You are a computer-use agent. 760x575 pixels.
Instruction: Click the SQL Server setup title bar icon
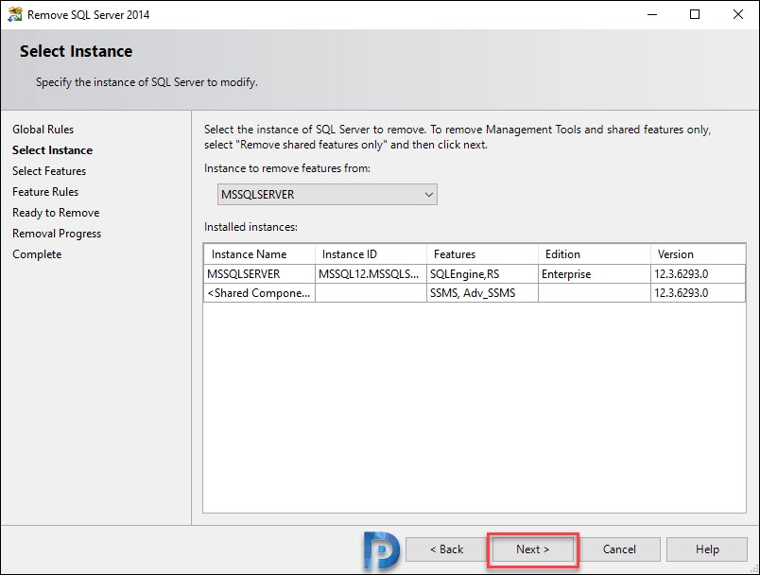click(x=14, y=14)
